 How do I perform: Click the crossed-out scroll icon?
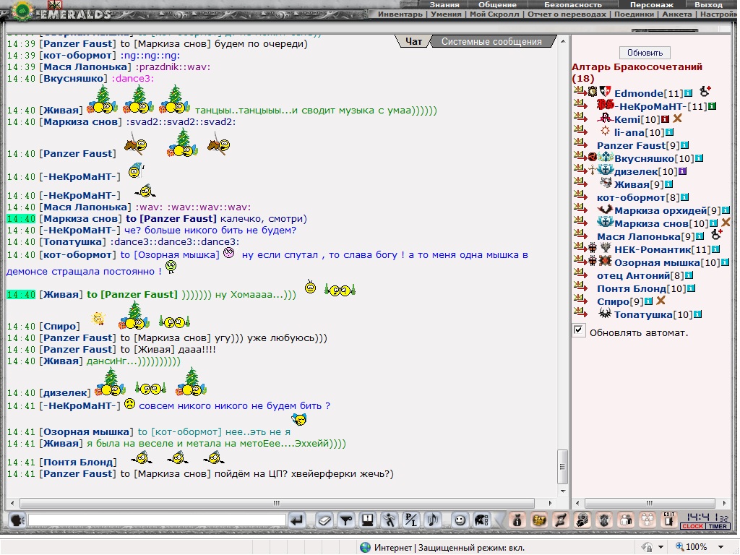pyautogui.click(x=561, y=520)
